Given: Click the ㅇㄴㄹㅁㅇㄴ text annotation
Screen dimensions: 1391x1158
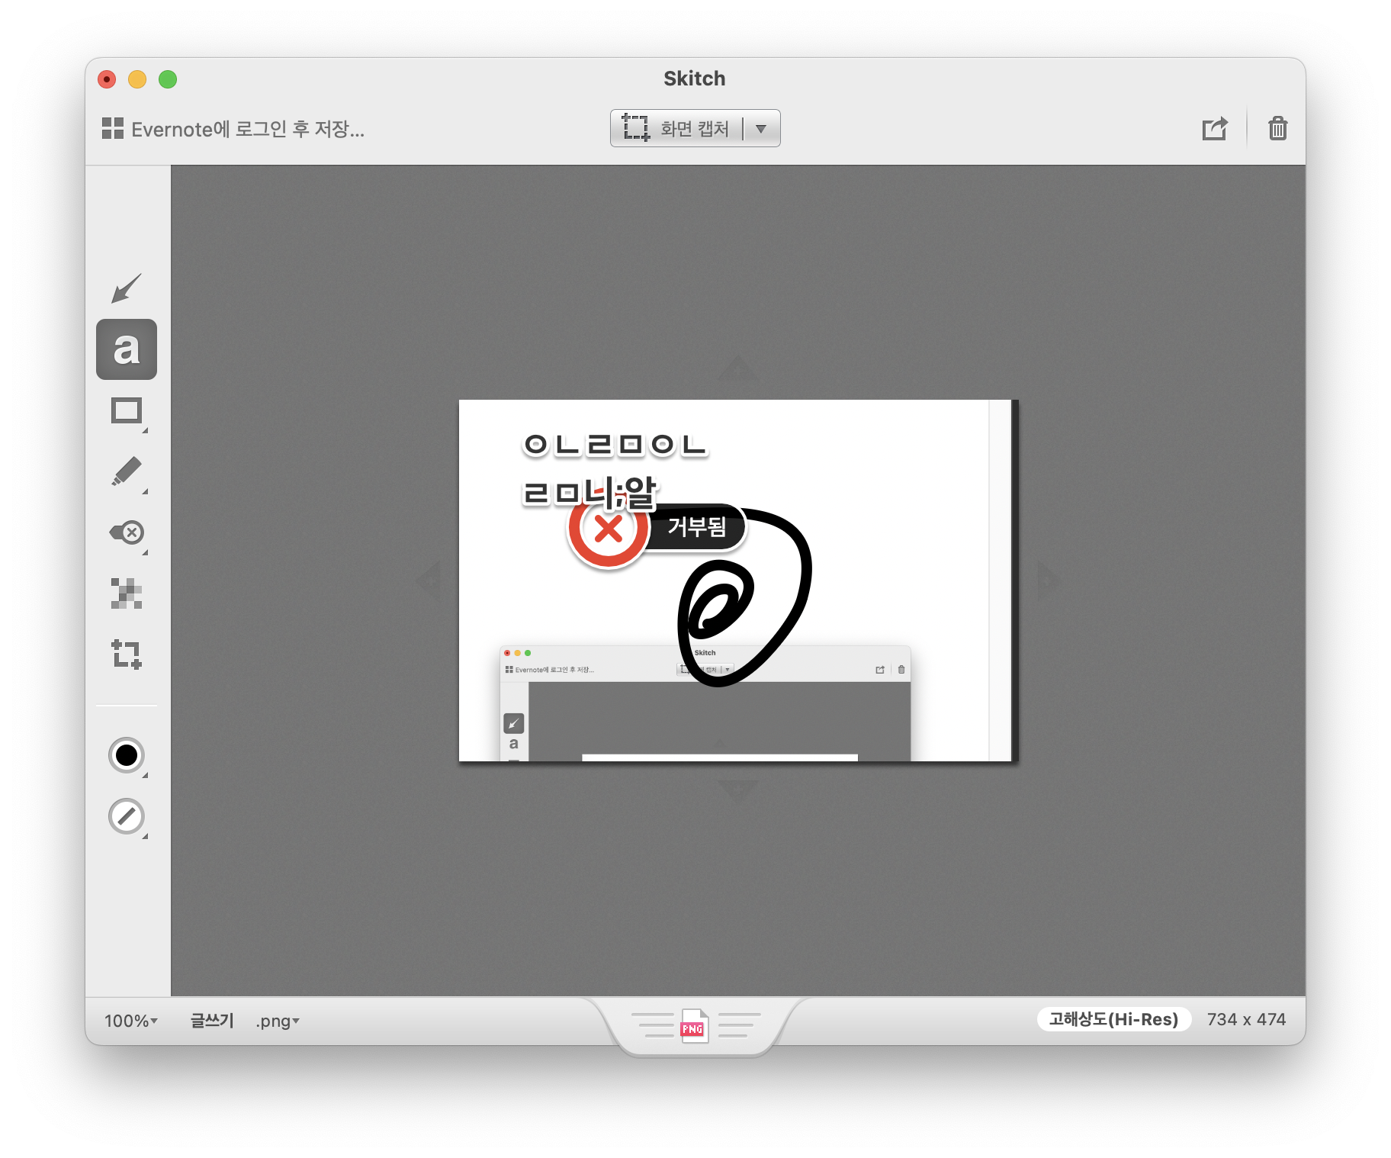Looking at the screenshot, I should pos(615,444).
